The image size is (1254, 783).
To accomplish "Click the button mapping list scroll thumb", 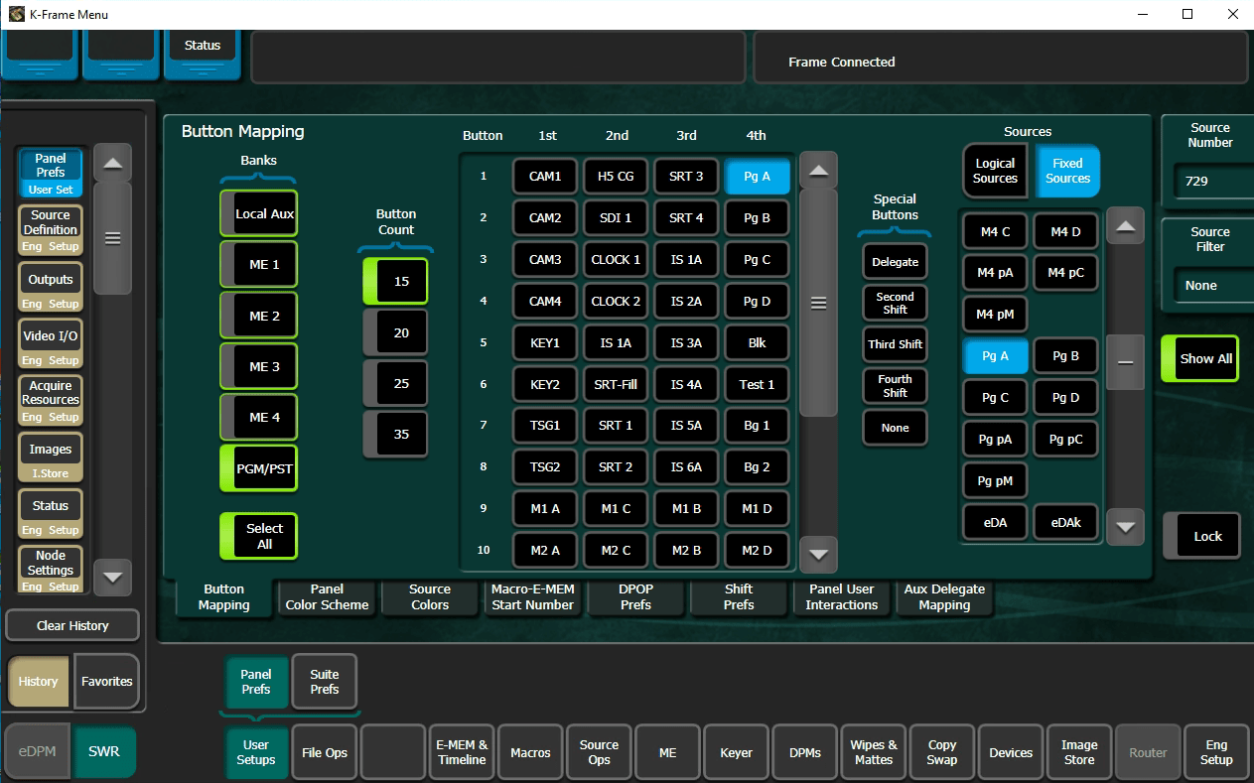I will coord(818,303).
